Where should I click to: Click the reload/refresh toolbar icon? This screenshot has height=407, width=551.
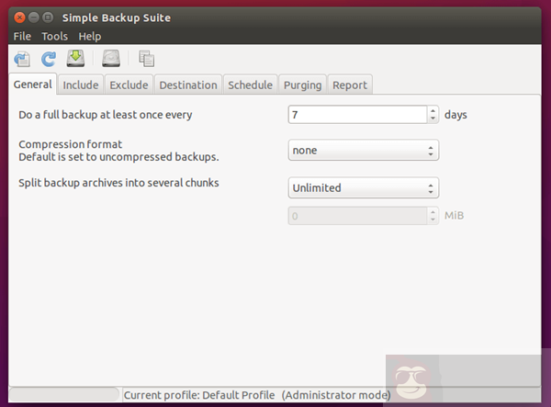pyautogui.click(x=49, y=59)
